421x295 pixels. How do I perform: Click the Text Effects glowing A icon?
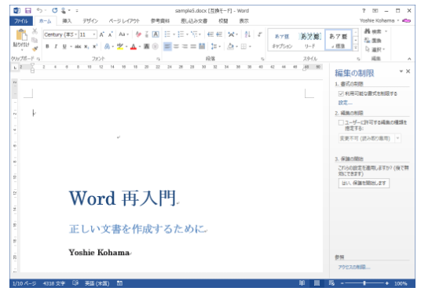tap(107, 46)
